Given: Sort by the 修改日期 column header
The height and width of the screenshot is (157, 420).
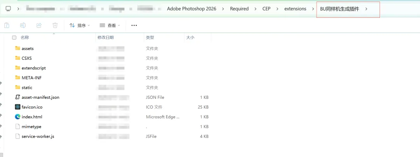Looking at the screenshot, I should click(105, 38).
